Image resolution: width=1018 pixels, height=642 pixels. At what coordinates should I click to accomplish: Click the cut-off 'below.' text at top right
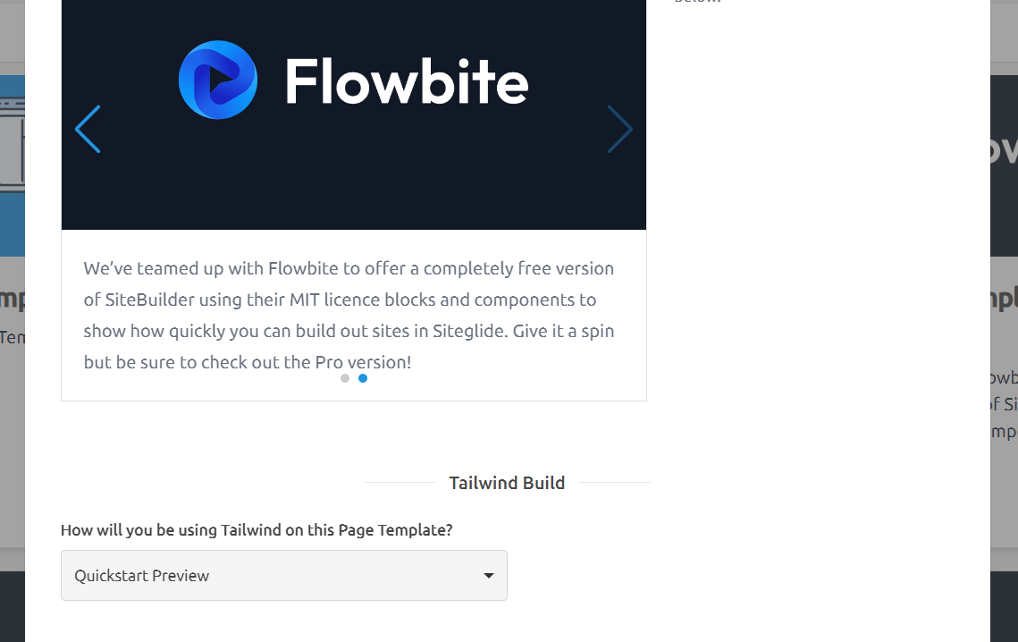pos(697,2)
